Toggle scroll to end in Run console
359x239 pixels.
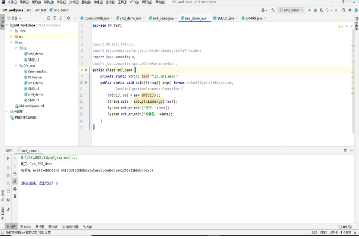pos(15,181)
